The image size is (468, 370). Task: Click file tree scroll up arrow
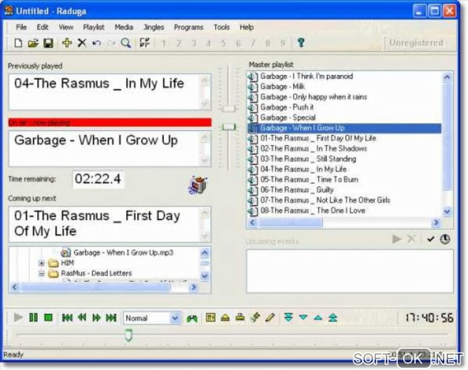pyautogui.click(x=205, y=253)
